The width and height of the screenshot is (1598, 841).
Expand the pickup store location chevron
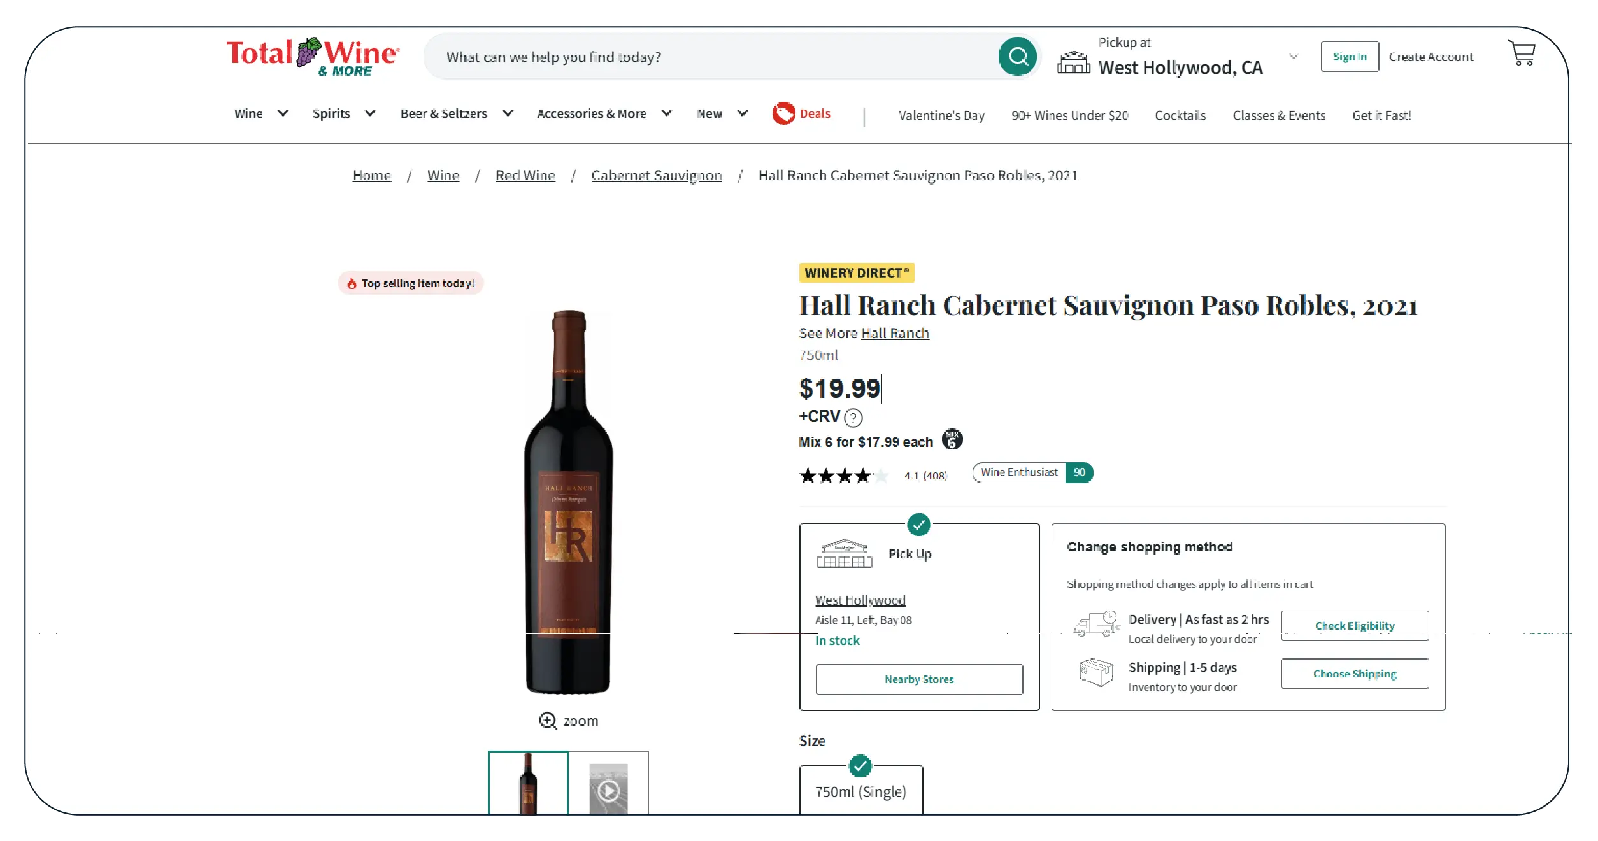tap(1294, 57)
